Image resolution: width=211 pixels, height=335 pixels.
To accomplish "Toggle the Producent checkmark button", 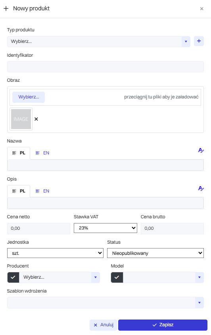I will click(13, 277).
